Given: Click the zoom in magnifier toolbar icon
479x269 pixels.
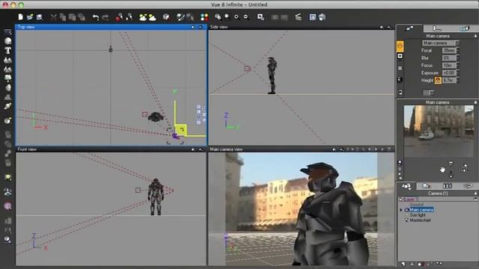Looking at the screenshot, I should [x=237, y=17].
